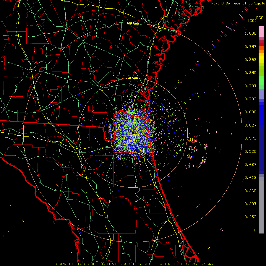Screen dimensions: 266x266
Task: Select the 0.787 legend value
Action: 250,86
